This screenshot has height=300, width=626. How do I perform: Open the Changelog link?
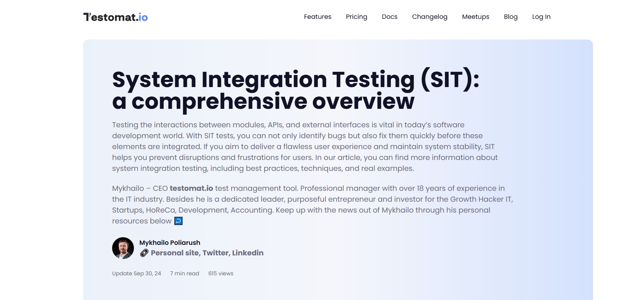pos(430,17)
